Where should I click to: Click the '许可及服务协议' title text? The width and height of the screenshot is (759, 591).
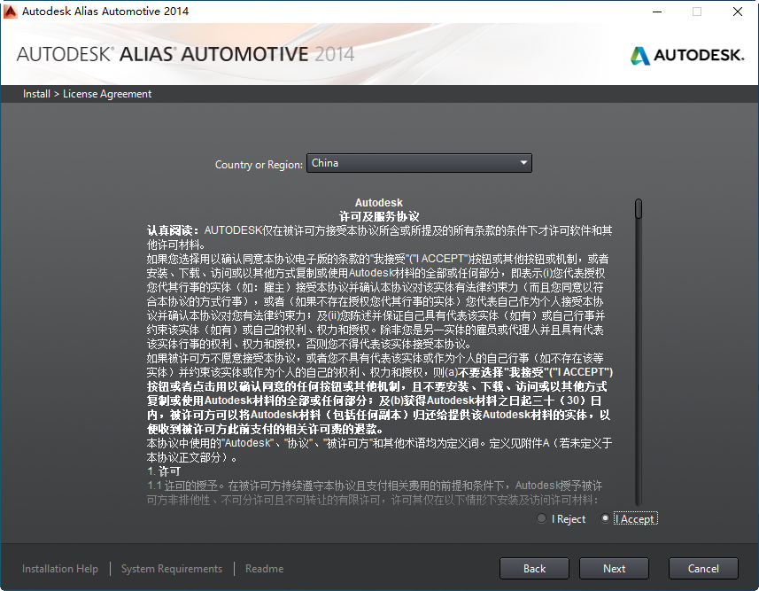click(x=378, y=216)
